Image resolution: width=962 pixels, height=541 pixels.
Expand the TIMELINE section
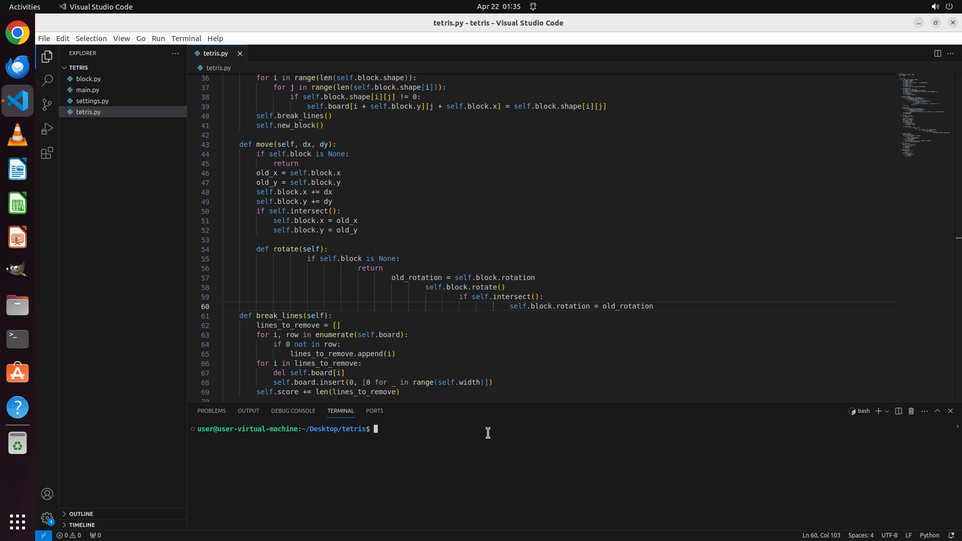point(82,525)
